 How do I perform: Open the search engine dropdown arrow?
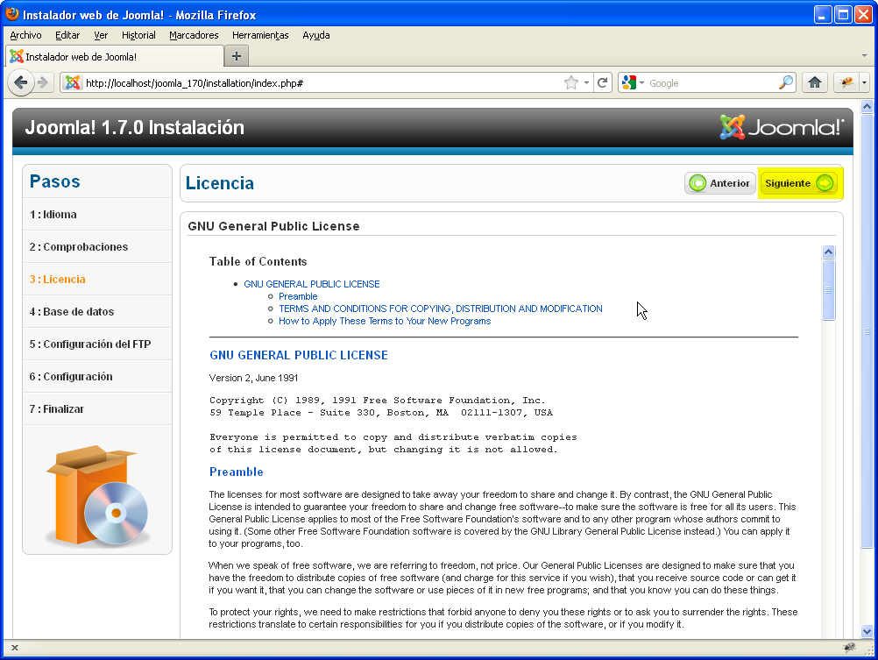click(x=641, y=83)
